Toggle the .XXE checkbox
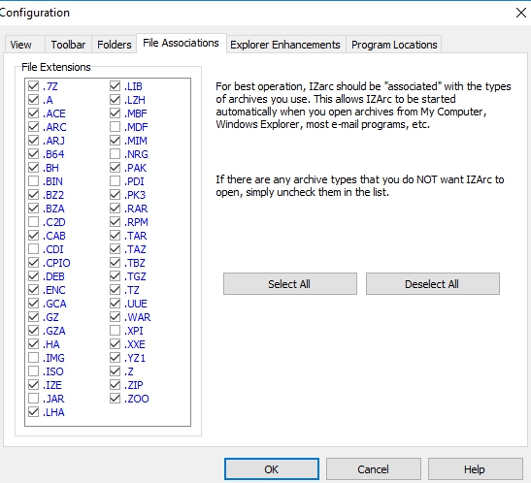Image resolution: width=531 pixels, height=483 pixels. click(116, 344)
